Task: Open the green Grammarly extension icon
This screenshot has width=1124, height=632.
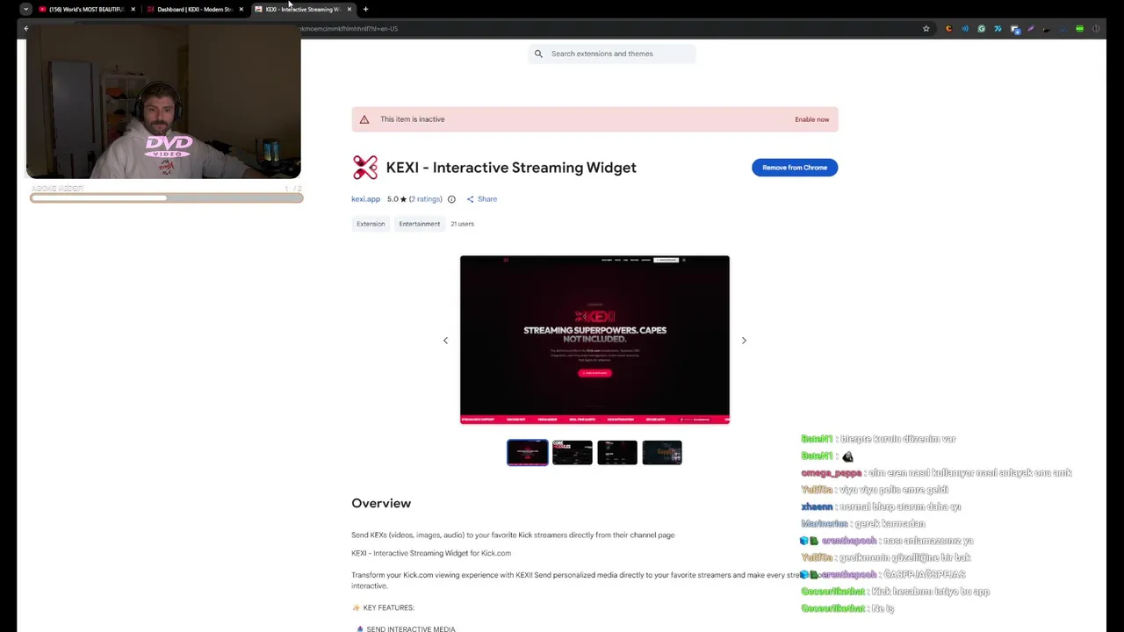Action: [x=981, y=28]
